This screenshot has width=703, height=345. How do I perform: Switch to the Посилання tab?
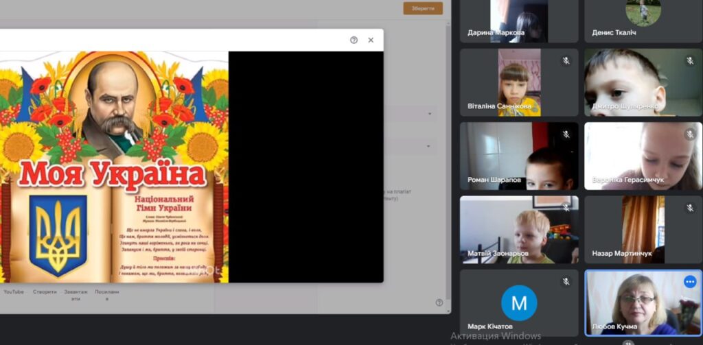click(x=106, y=295)
